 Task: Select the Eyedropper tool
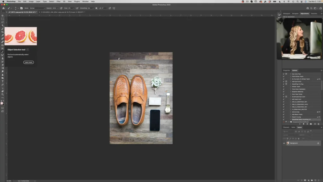(x=3, y=35)
